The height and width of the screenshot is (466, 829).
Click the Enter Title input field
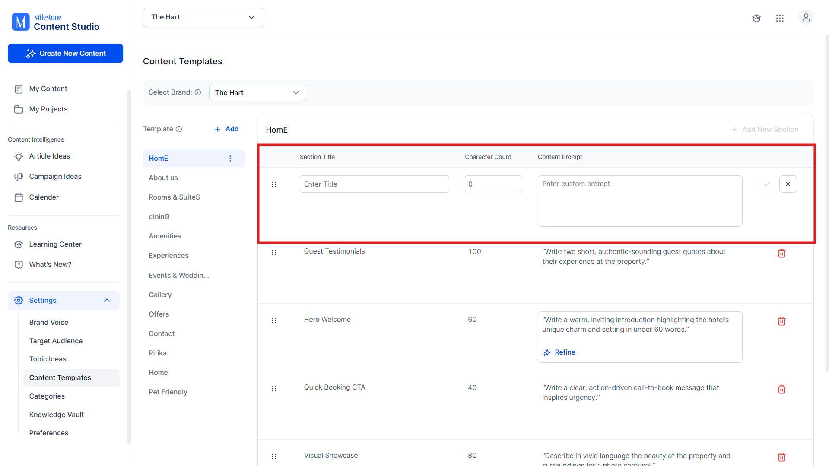pyautogui.click(x=375, y=184)
